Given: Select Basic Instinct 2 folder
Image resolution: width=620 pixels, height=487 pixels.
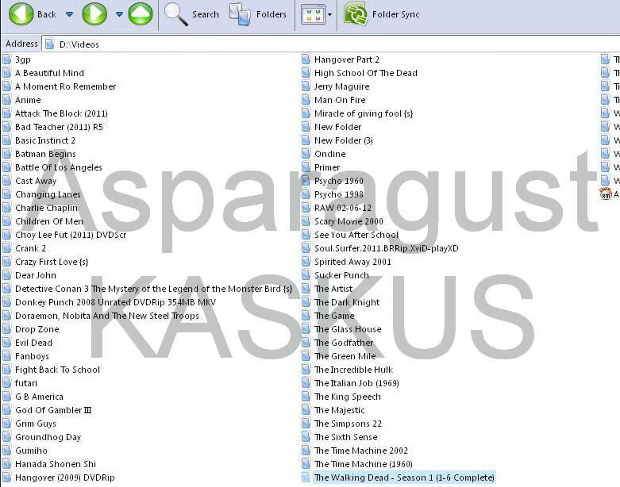Looking at the screenshot, I should point(45,140).
